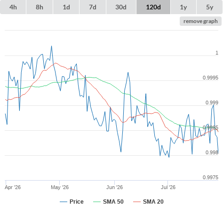Click the May '26 axis tick label
Viewport: 223px width, 214px height.
tap(60, 187)
